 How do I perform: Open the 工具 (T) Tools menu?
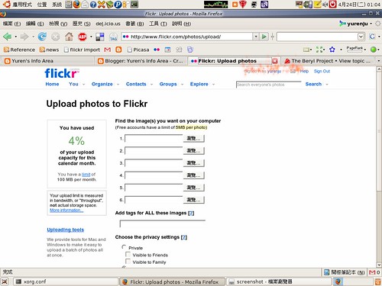[158, 24]
